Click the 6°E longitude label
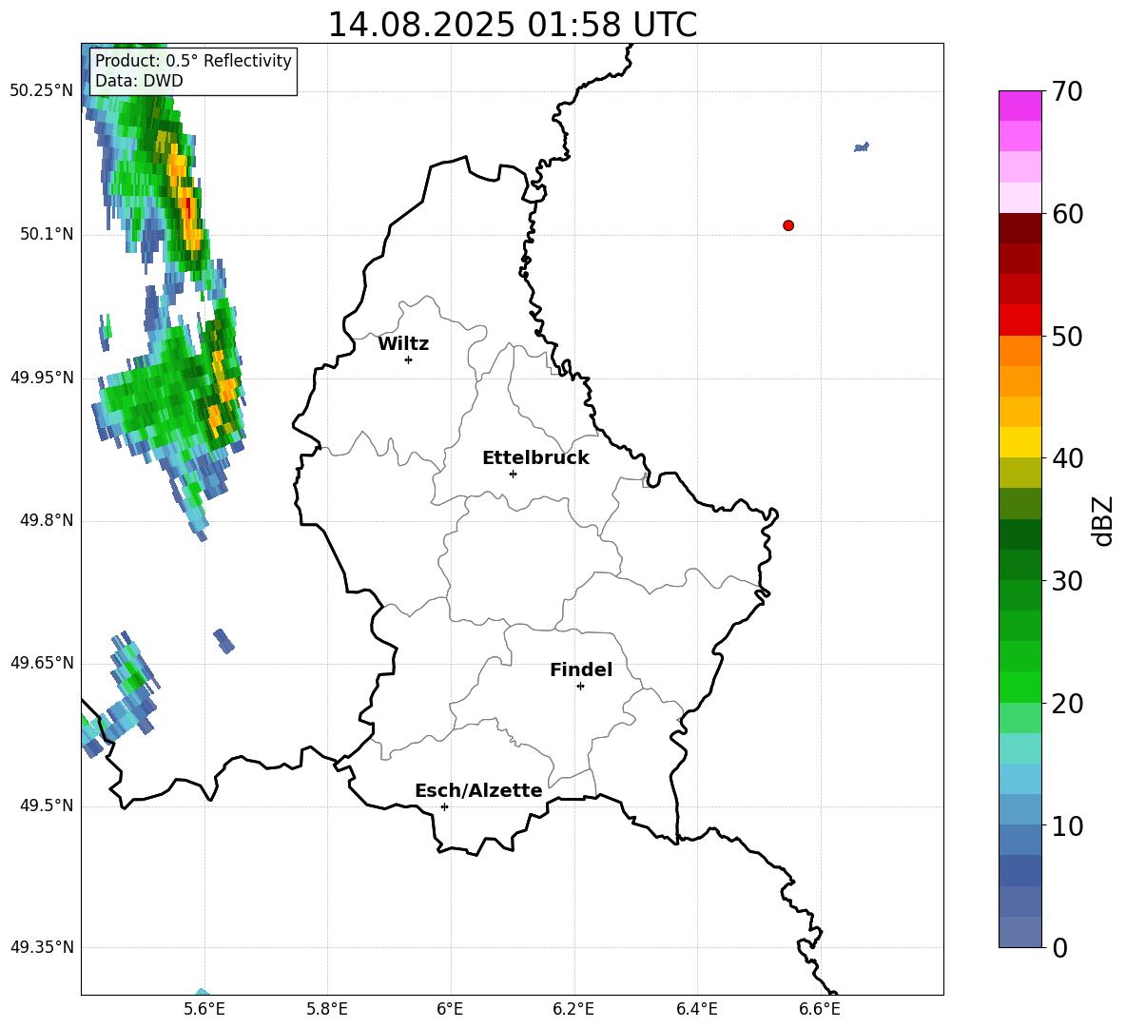This screenshot has height=1028, width=1126. coord(450,1009)
